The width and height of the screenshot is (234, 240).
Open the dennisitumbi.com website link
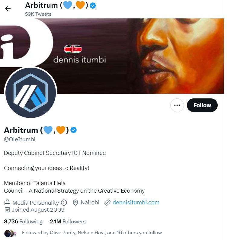(x=136, y=203)
